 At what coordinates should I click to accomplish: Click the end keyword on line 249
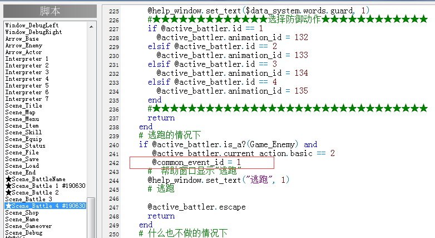pyautogui.click(x=146, y=225)
